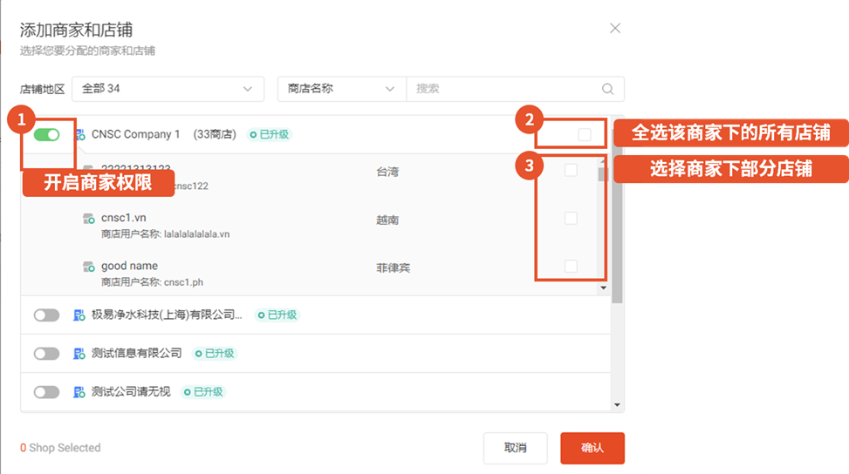Image resolution: width=849 pixels, height=474 pixels.
Task: Select the good name shop checkbox
Action: coord(571,266)
